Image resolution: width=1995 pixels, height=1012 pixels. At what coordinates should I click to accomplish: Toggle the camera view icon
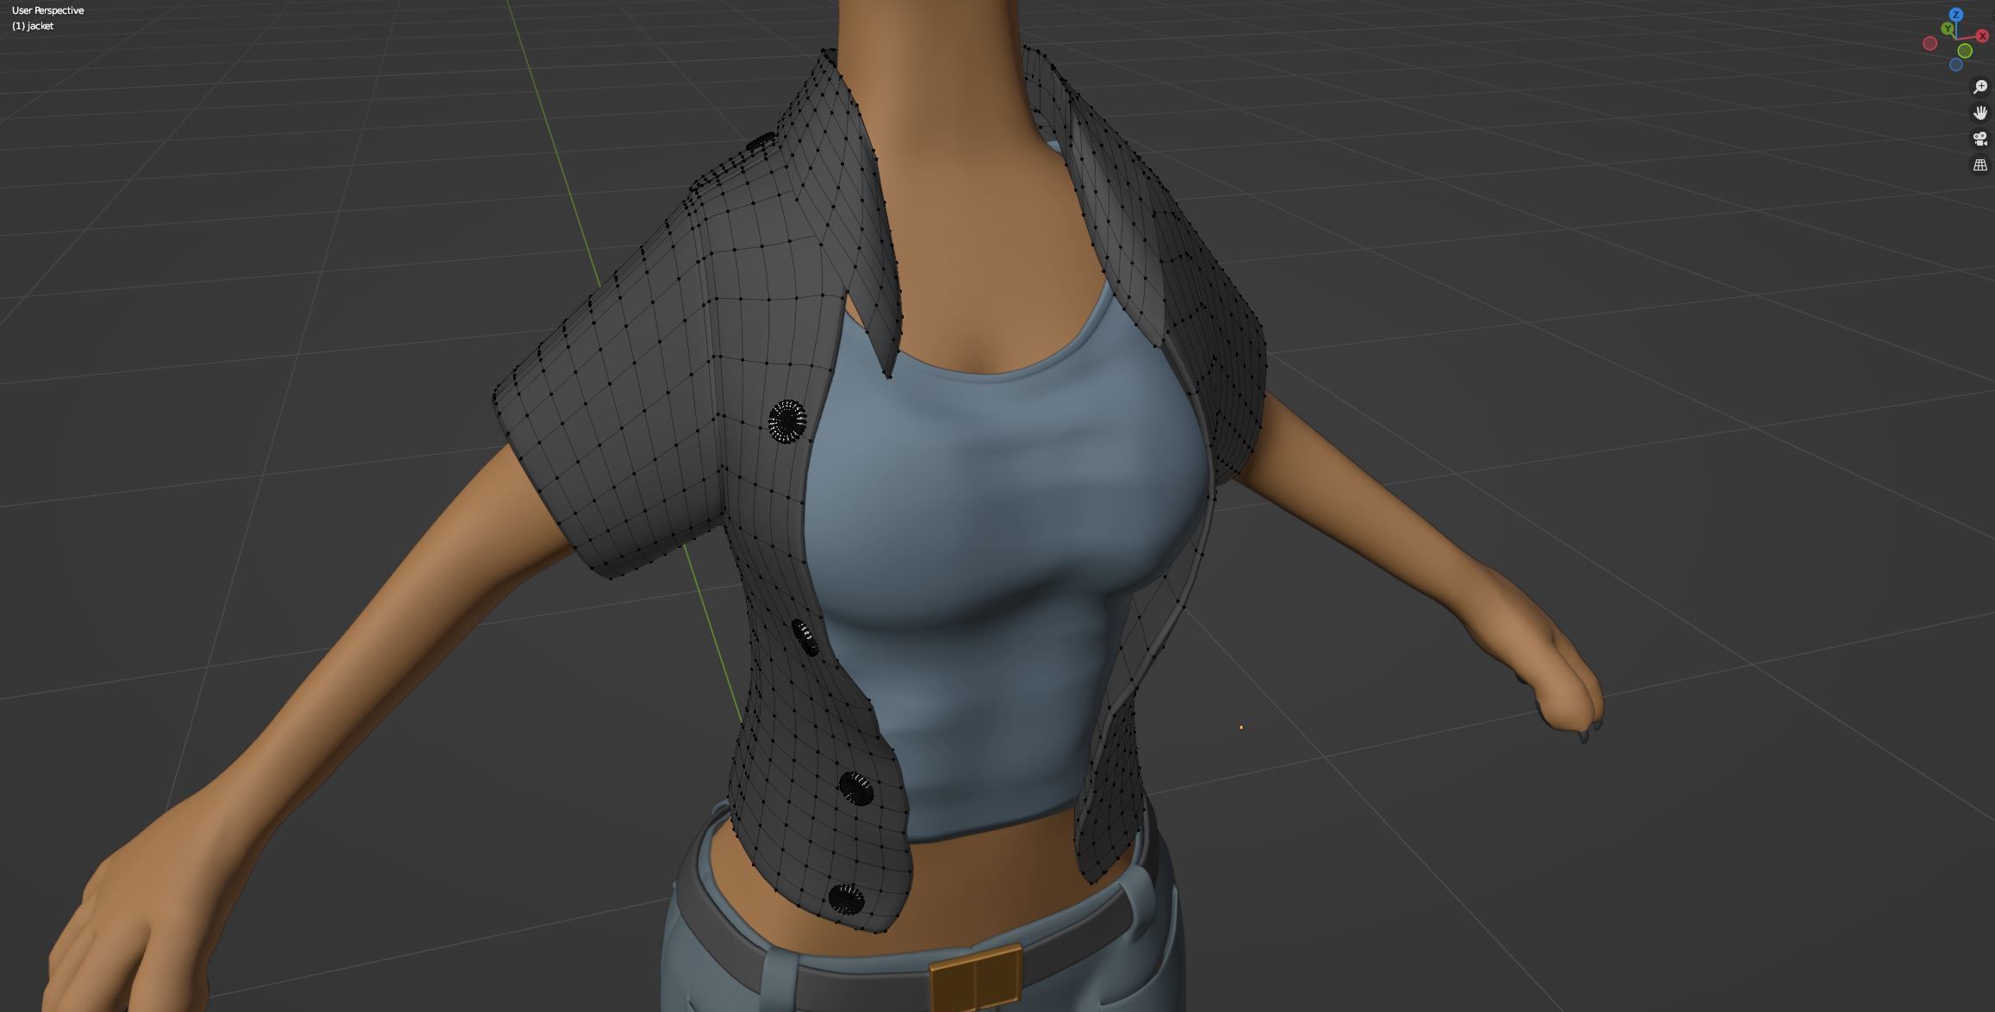(1980, 139)
